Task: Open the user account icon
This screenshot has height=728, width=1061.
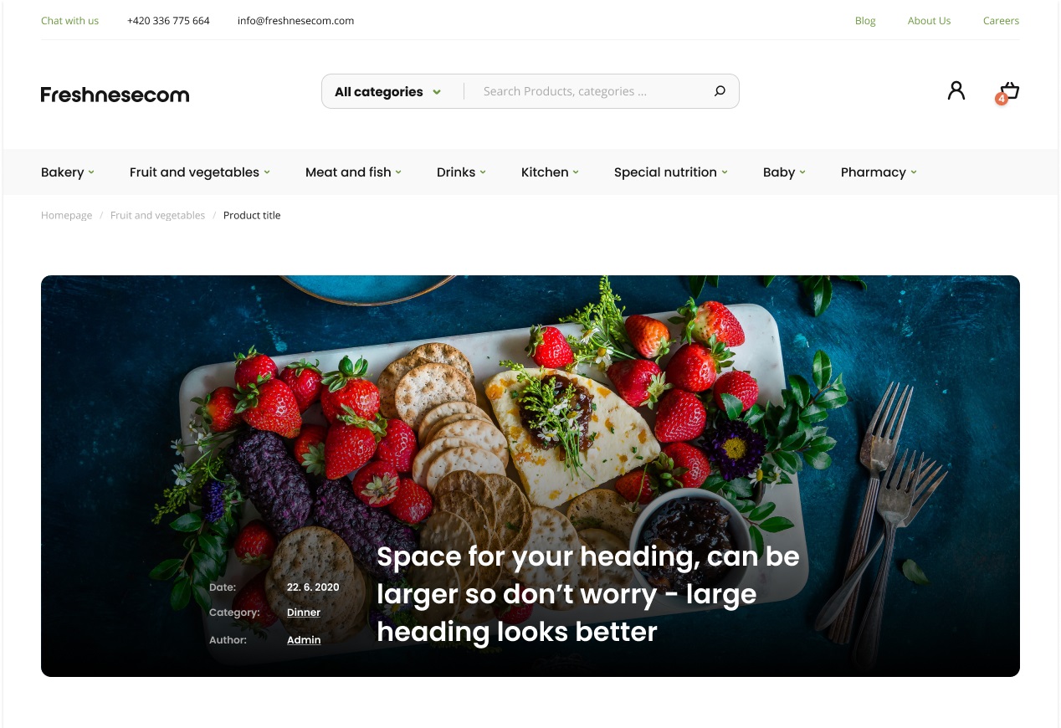Action: (956, 90)
